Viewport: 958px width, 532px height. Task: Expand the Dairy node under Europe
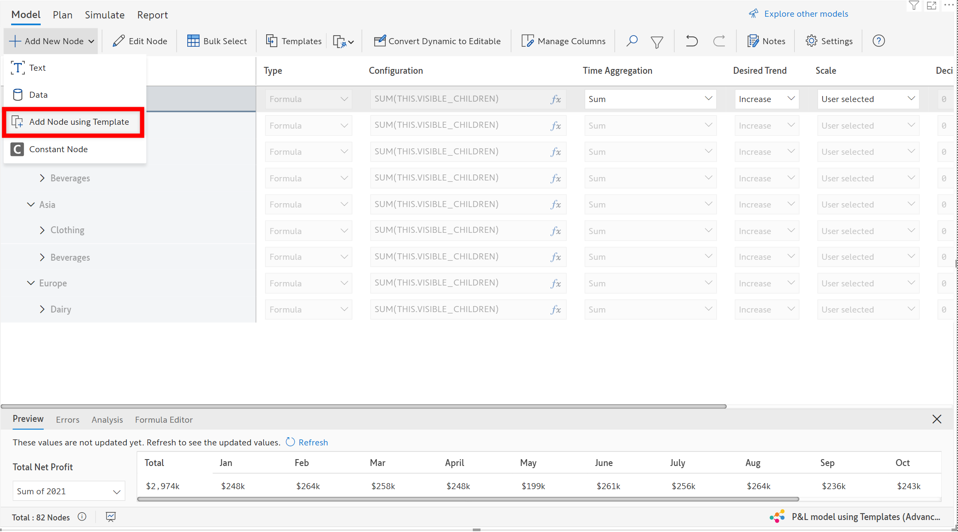point(42,309)
